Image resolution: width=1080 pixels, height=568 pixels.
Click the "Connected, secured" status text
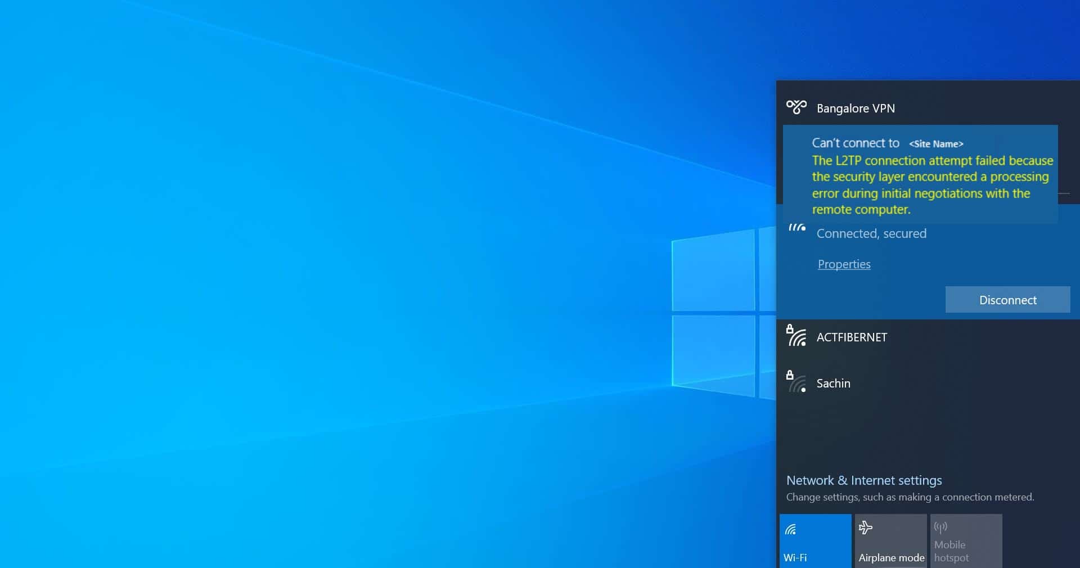coord(871,234)
